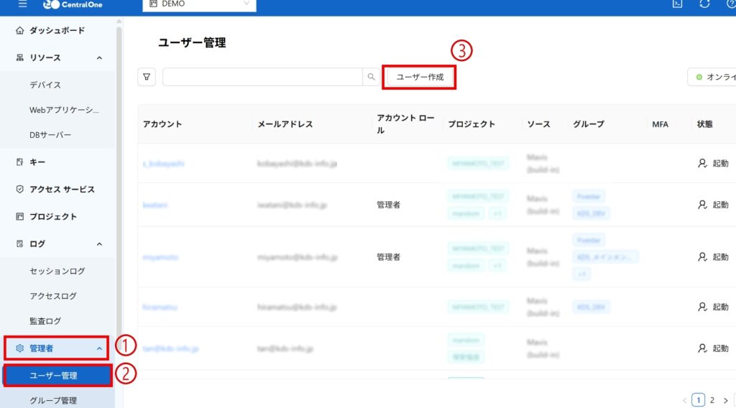Screen dimensions: 736x408
Task: Click the user search input field
Action: (262, 77)
